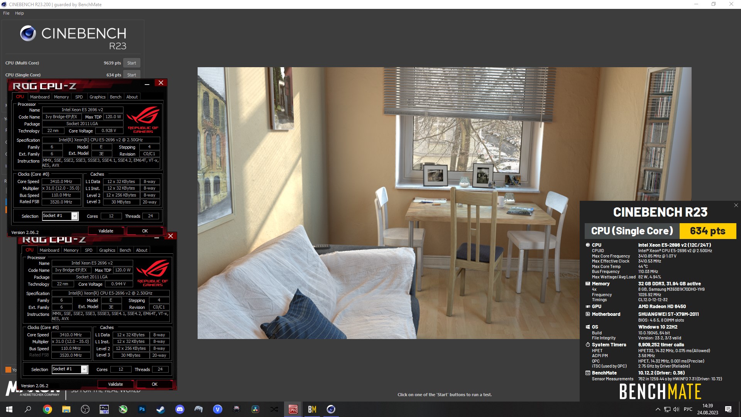Click Validate in lower CPU-Z window
This screenshot has width=741, height=417.
(115, 384)
